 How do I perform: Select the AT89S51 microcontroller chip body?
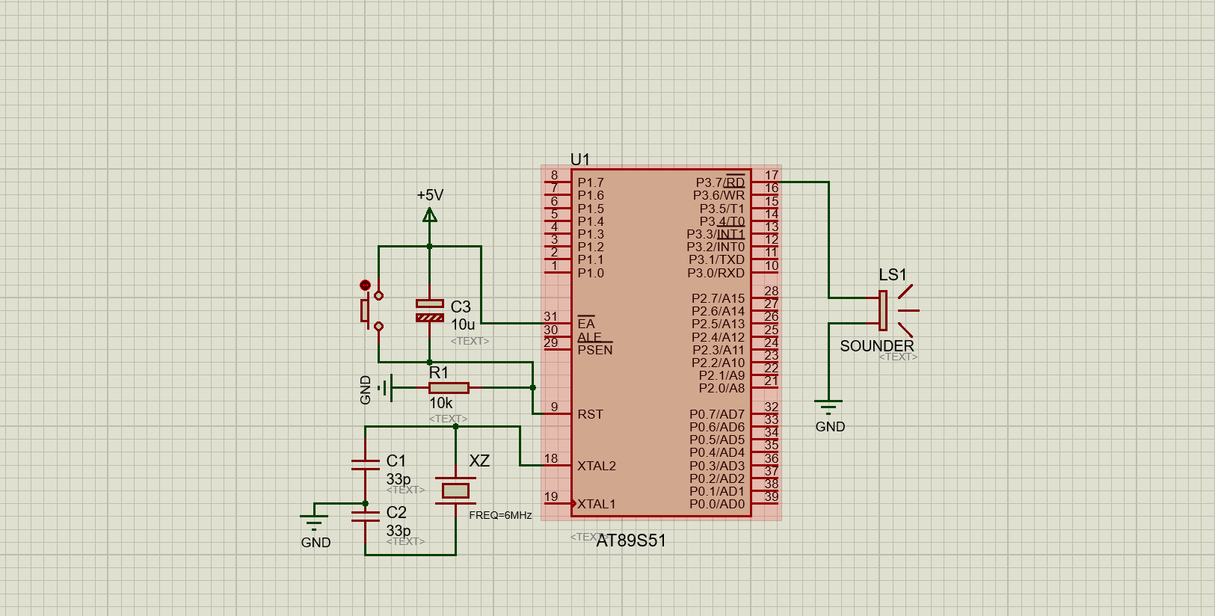click(661, 342)
